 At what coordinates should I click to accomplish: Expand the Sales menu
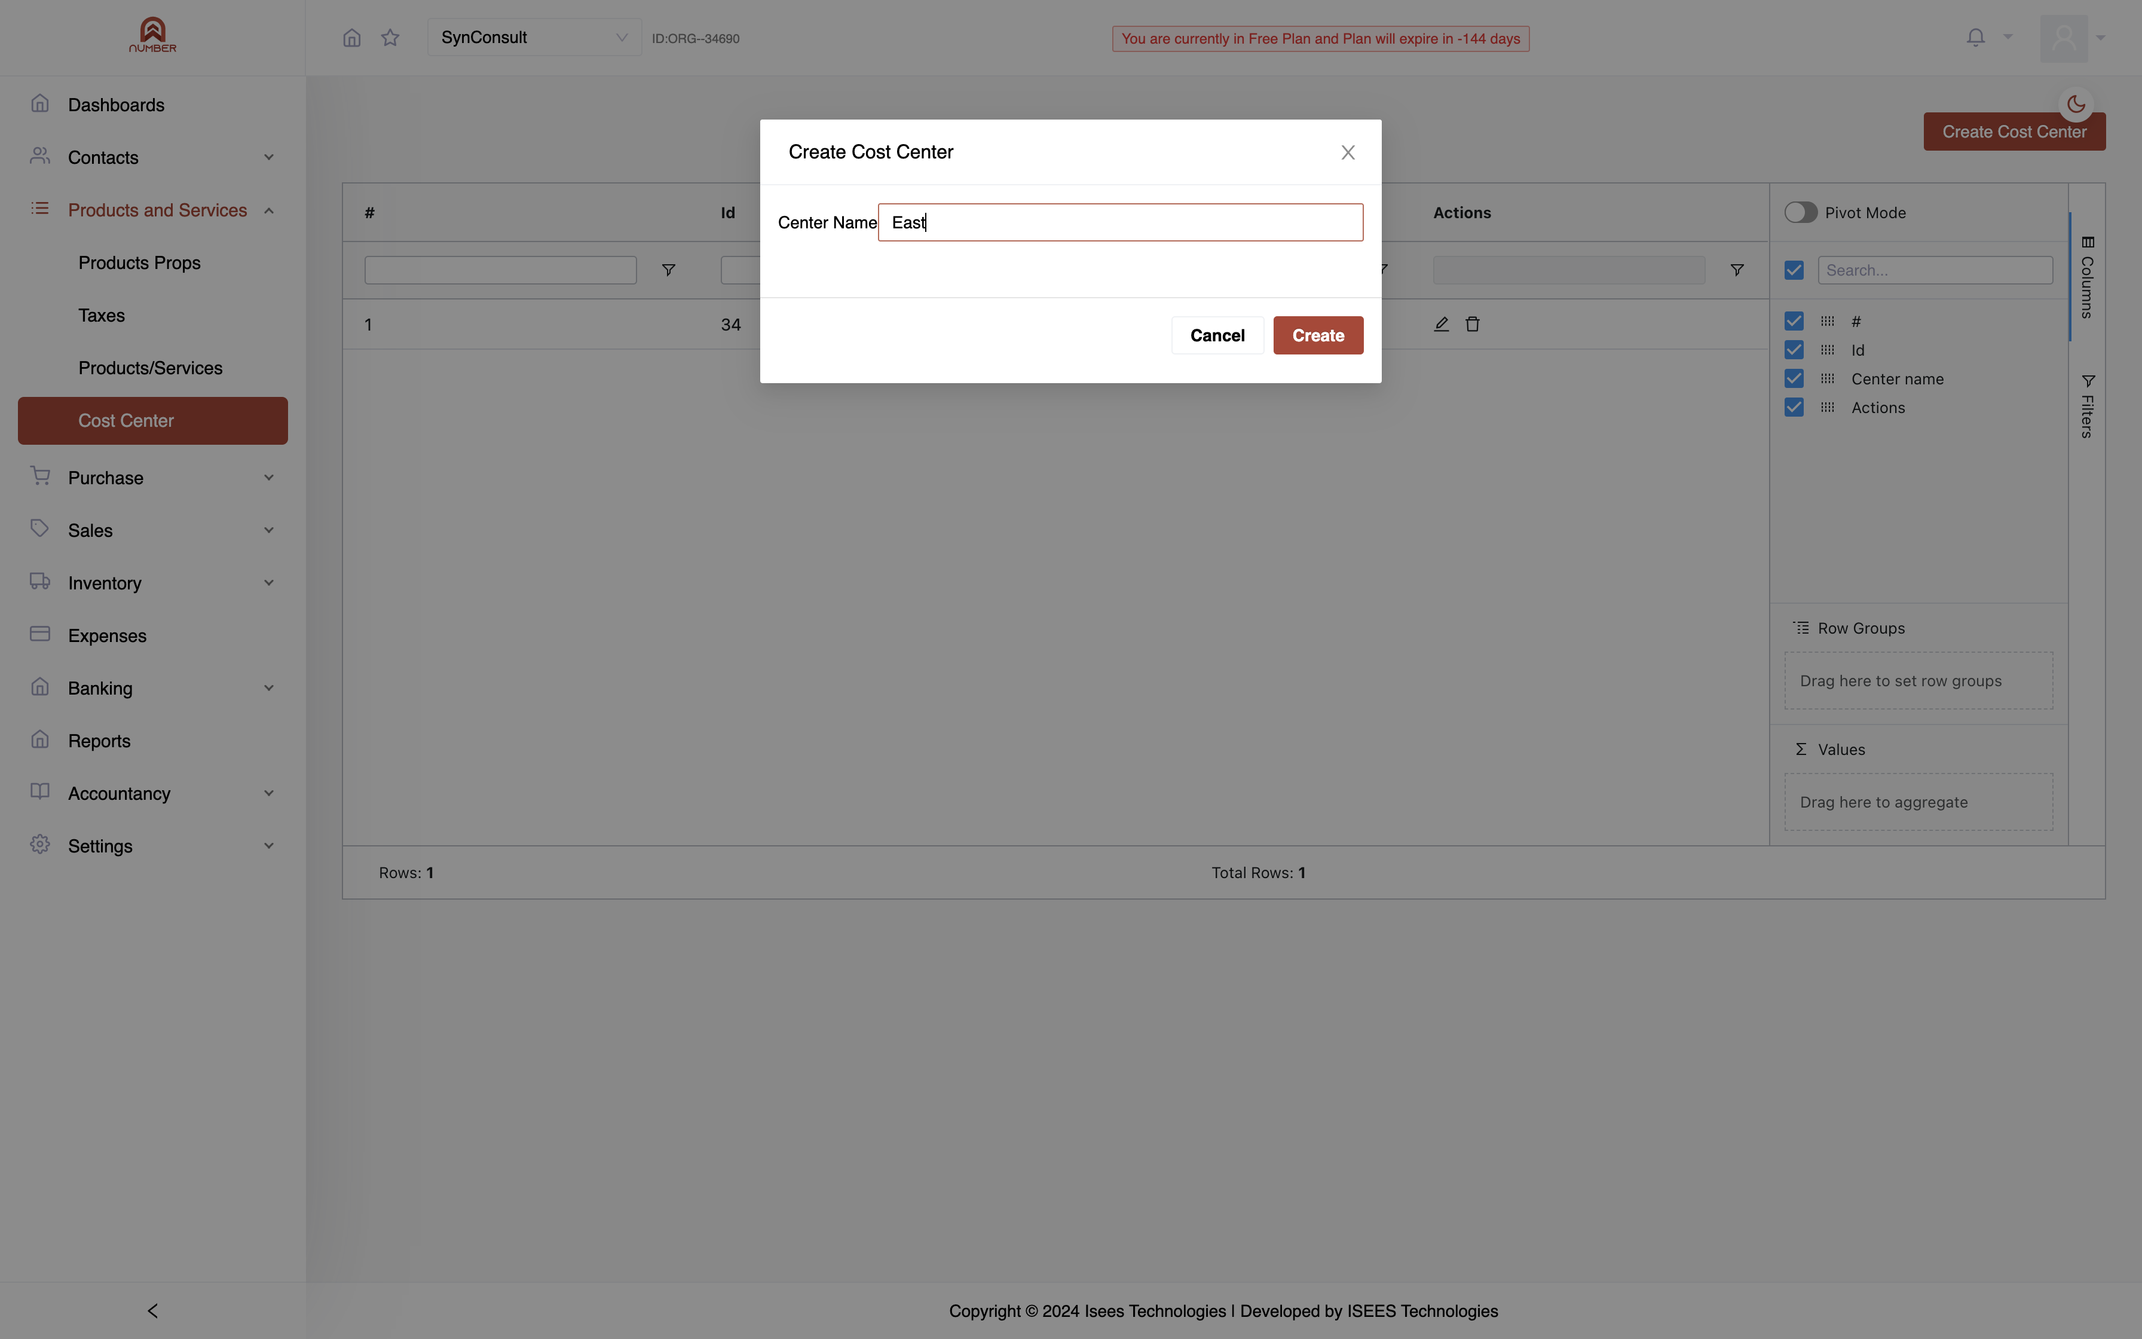click(x=152, y=530)
